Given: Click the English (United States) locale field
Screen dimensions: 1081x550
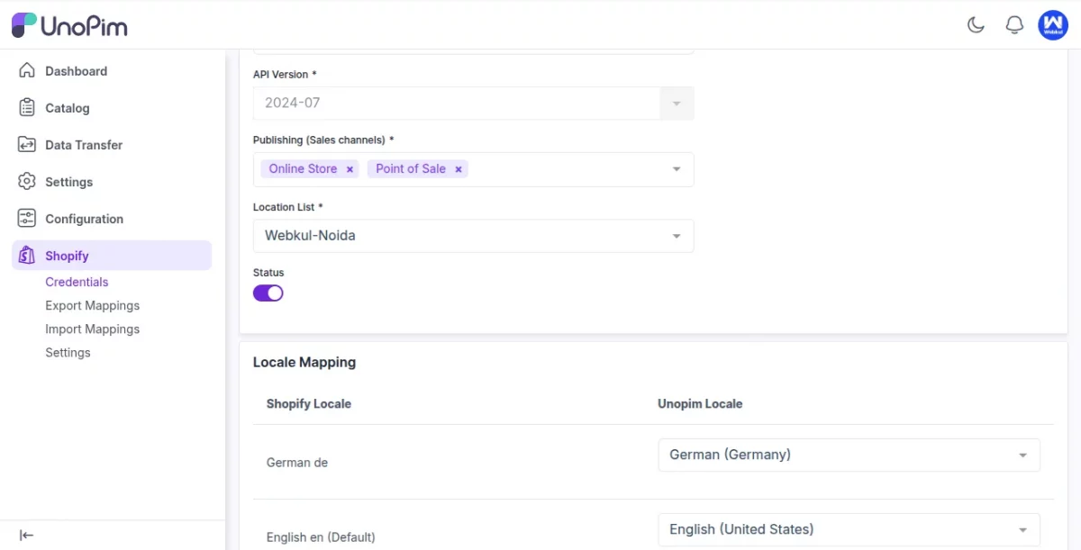Looking at the screenshot, I should [x=847, y=529].
